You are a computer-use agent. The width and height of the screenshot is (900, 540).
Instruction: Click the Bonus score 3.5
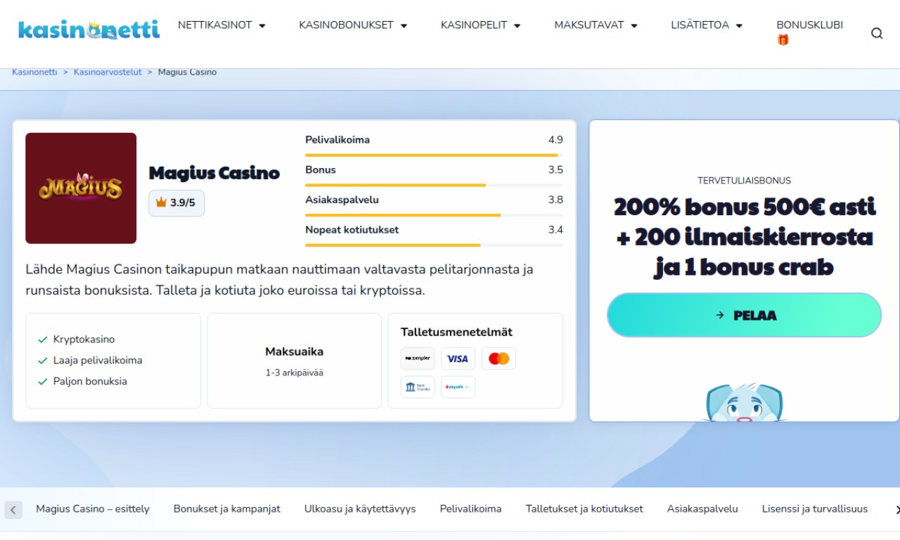pos(555,170)
